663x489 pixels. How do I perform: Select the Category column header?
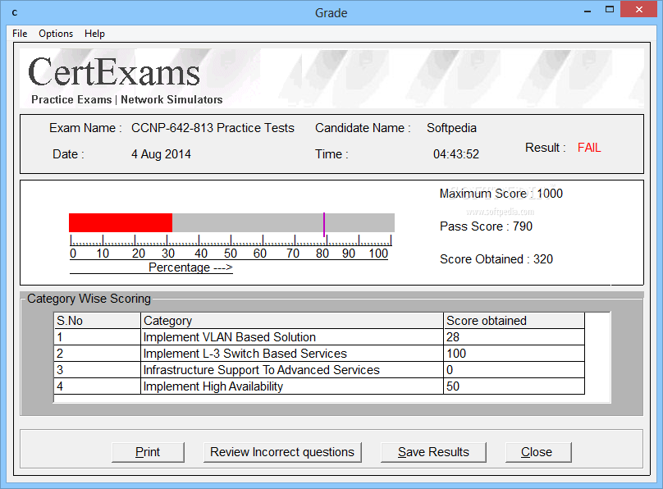point(292,321)
